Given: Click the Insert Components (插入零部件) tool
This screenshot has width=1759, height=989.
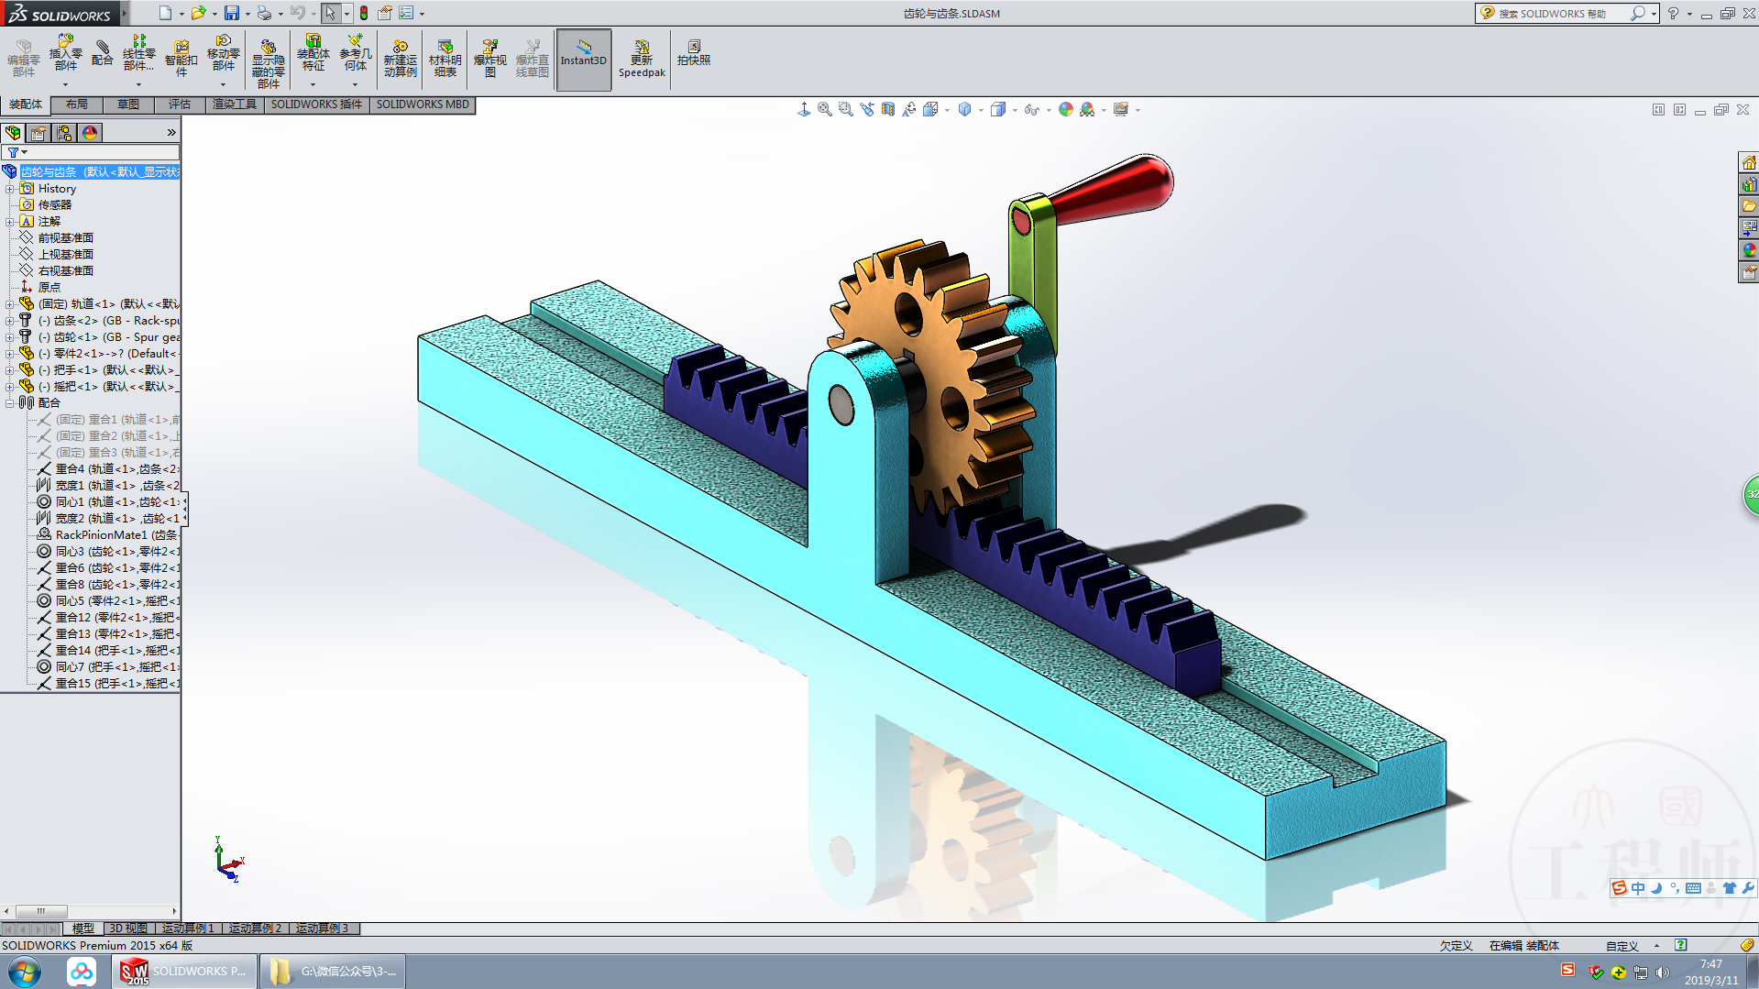Looking at the screenshot, I should pyautogui.click(x=66, y=53).
